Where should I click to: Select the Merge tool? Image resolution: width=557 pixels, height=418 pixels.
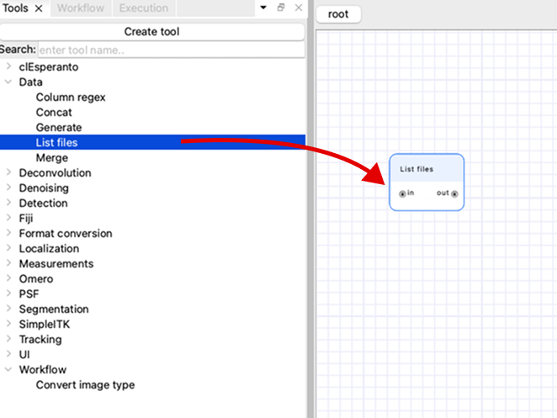[x=52, y=157]
